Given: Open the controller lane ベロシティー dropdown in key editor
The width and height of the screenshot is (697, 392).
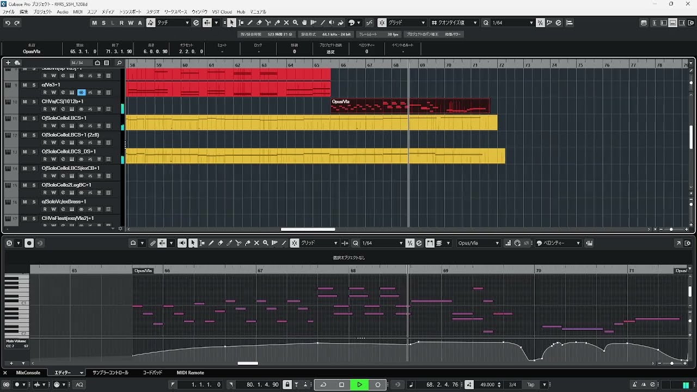Looking at the screenshot, I should [558, 243].
